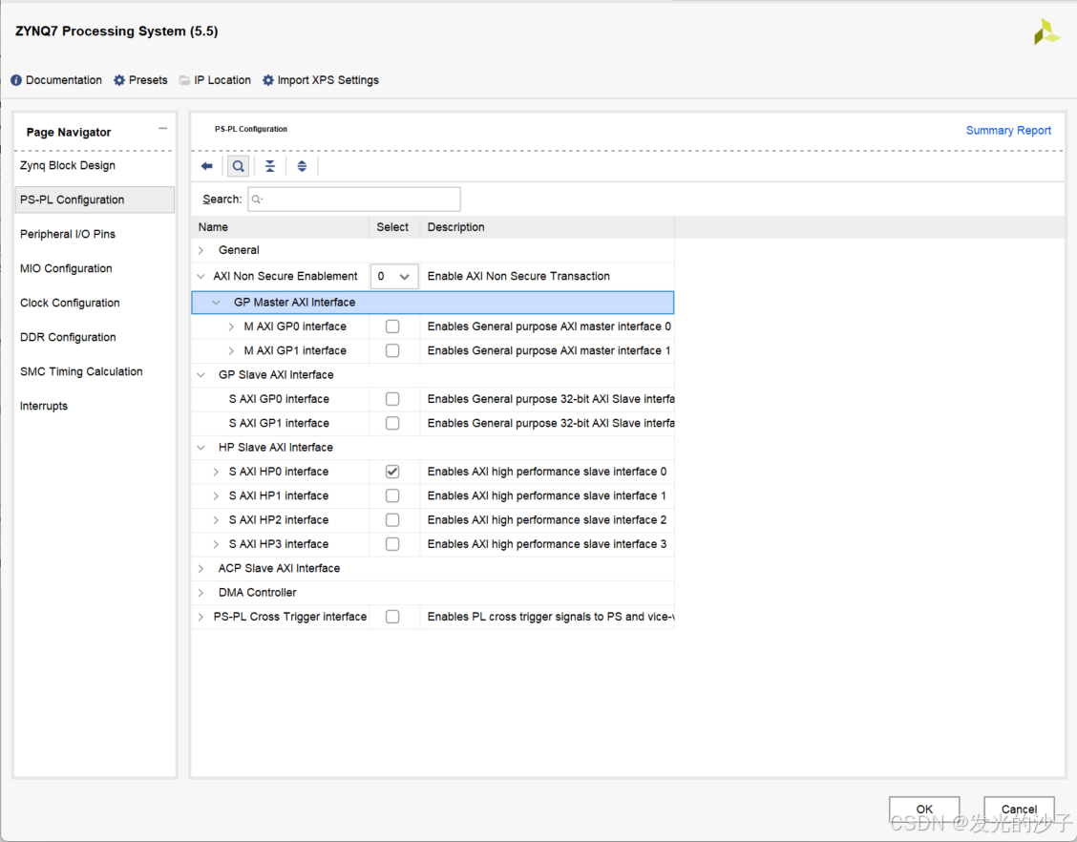
Task: Enable S AXI HP1 interface checkbox
Action: (392, 495)
